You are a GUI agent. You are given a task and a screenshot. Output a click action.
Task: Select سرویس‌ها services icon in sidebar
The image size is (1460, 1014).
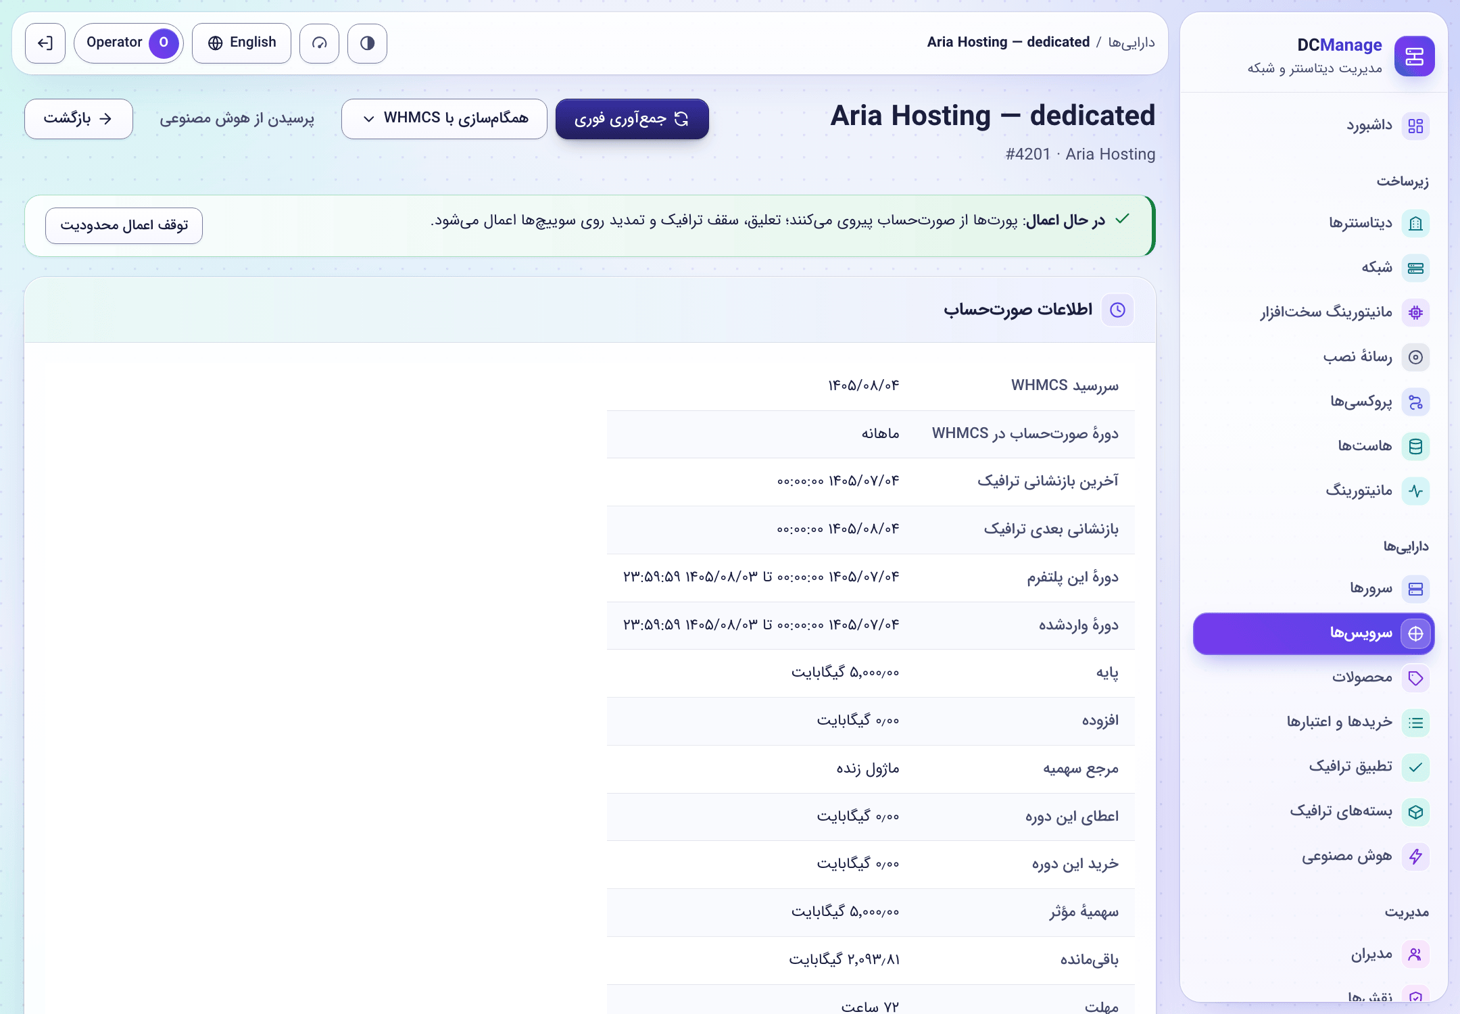click(x=1415, y=633)
